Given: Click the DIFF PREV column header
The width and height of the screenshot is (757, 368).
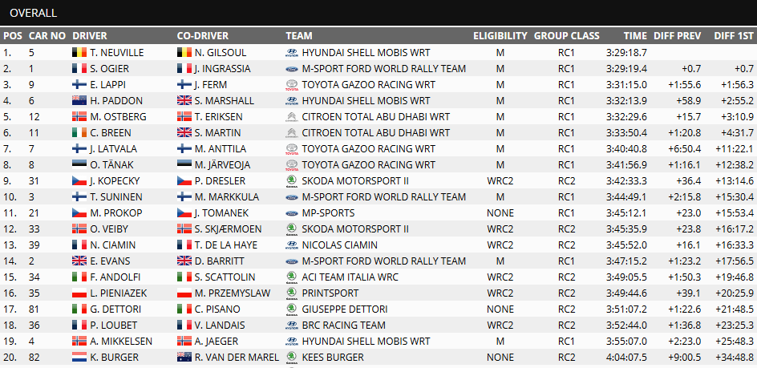Looking at the screenshot, I should pos(678,36).
